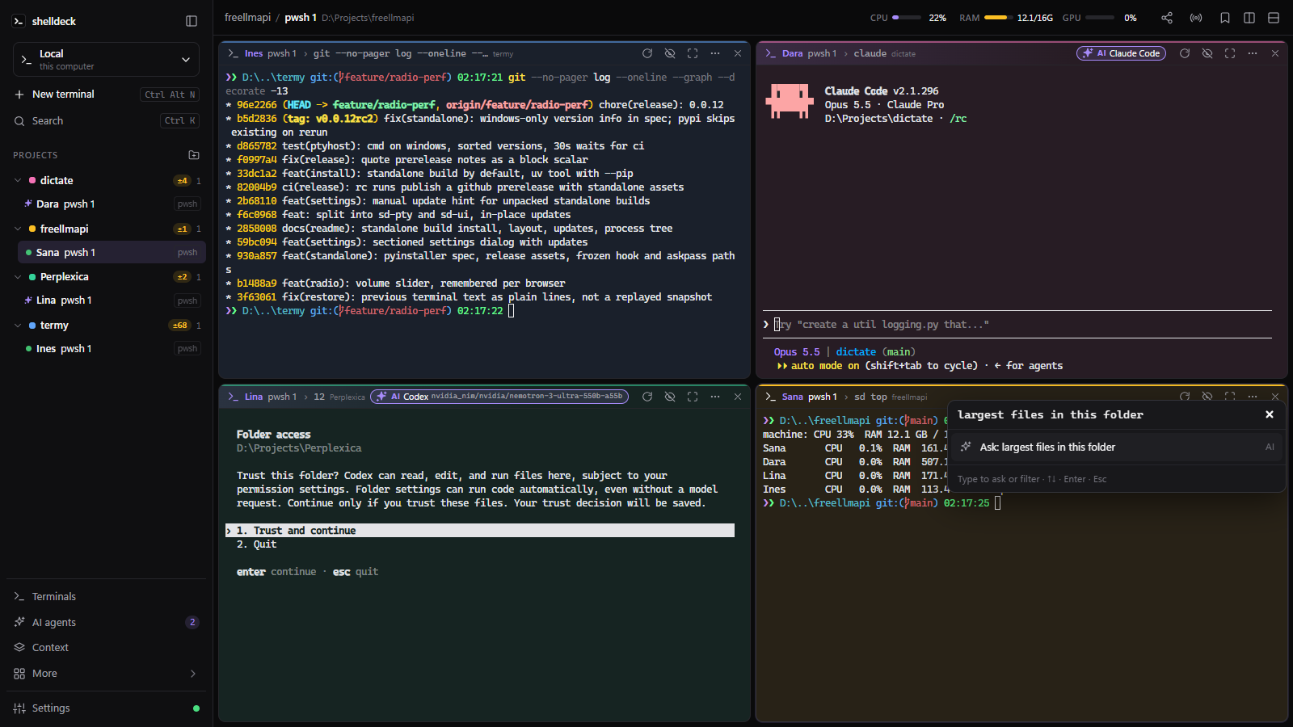Maximize the Dara claude pane

[1230, 53]
